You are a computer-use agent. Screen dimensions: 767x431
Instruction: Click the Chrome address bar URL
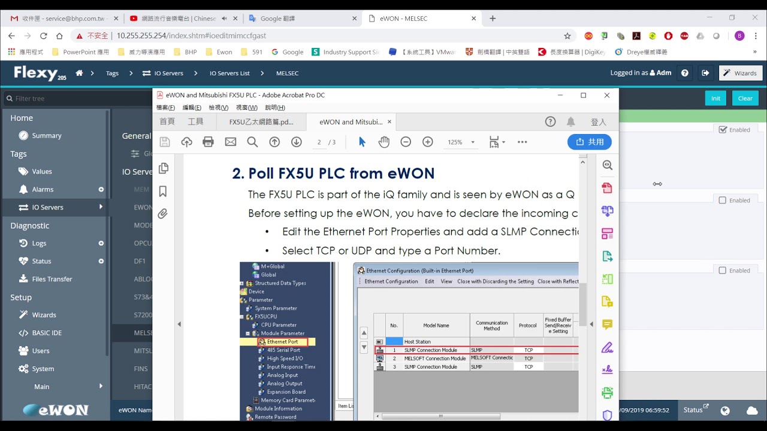[191, 36]
